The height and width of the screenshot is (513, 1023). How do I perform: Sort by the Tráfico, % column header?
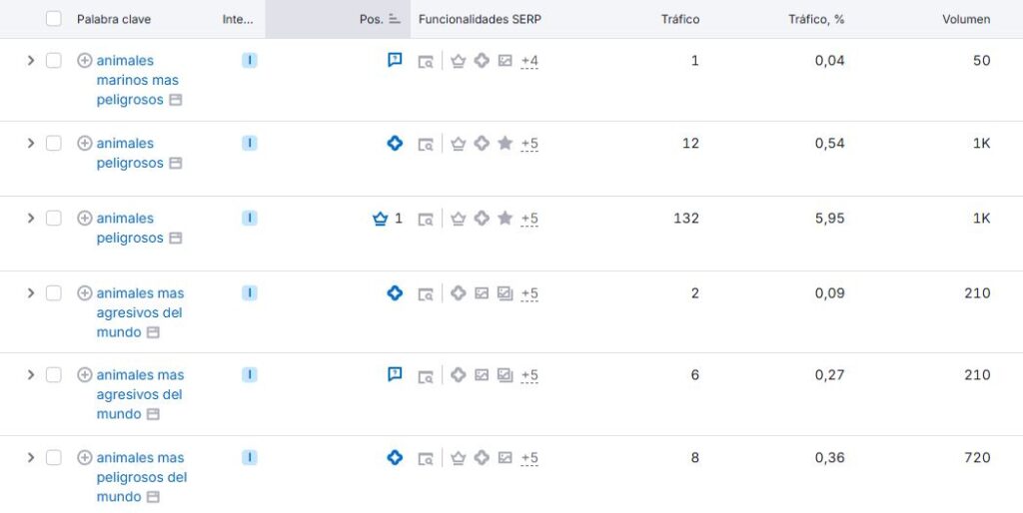[816, 19]
